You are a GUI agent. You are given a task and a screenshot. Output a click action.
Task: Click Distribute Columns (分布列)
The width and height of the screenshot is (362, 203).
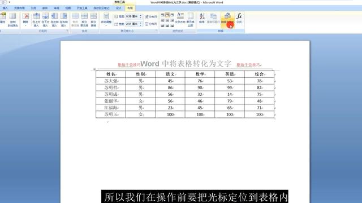(151, 24)
